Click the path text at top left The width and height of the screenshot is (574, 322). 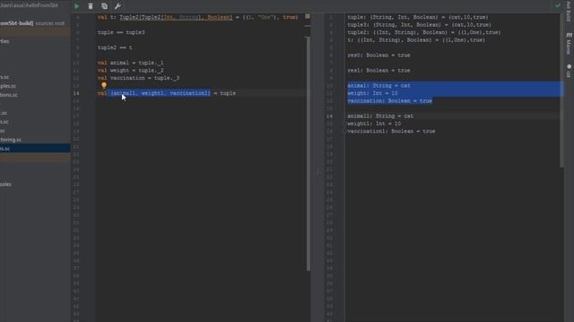click(30, 5)
